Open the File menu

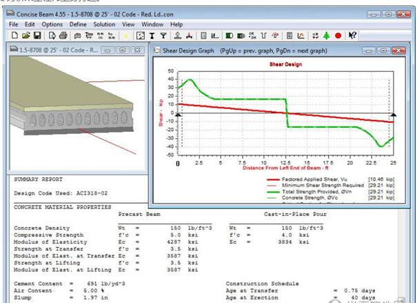pos(14,24)
